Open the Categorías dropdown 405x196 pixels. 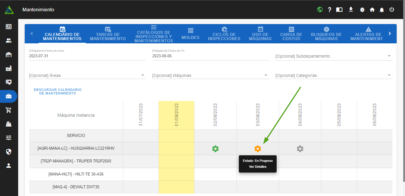point(334,75)
